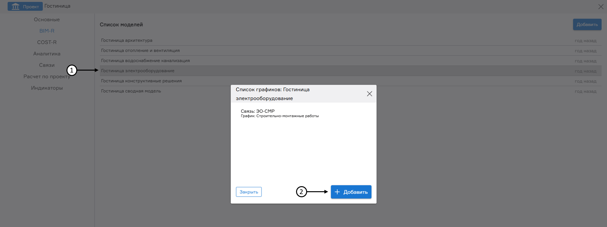
Task: Select Гостиница водоснабжение канализация model
Action: (x=145, y=61)
